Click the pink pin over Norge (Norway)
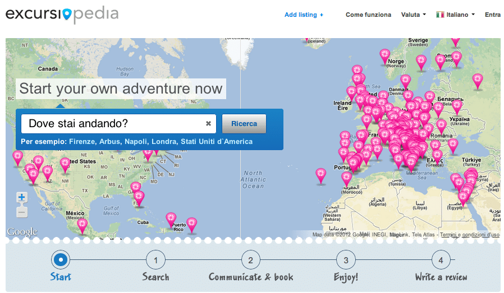The height and width of the screenshot is (293, 504). pyautogui.click(x=385, y=55)
